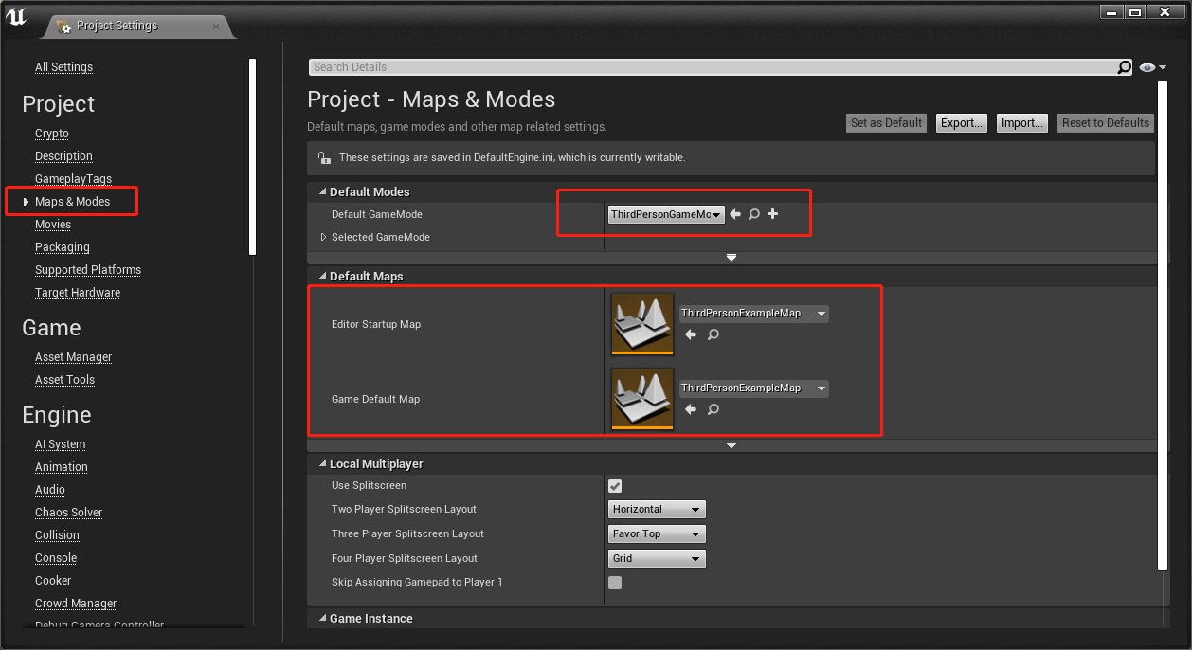Use the arrow to assign selected GameMode asset

tap(735, 214)
